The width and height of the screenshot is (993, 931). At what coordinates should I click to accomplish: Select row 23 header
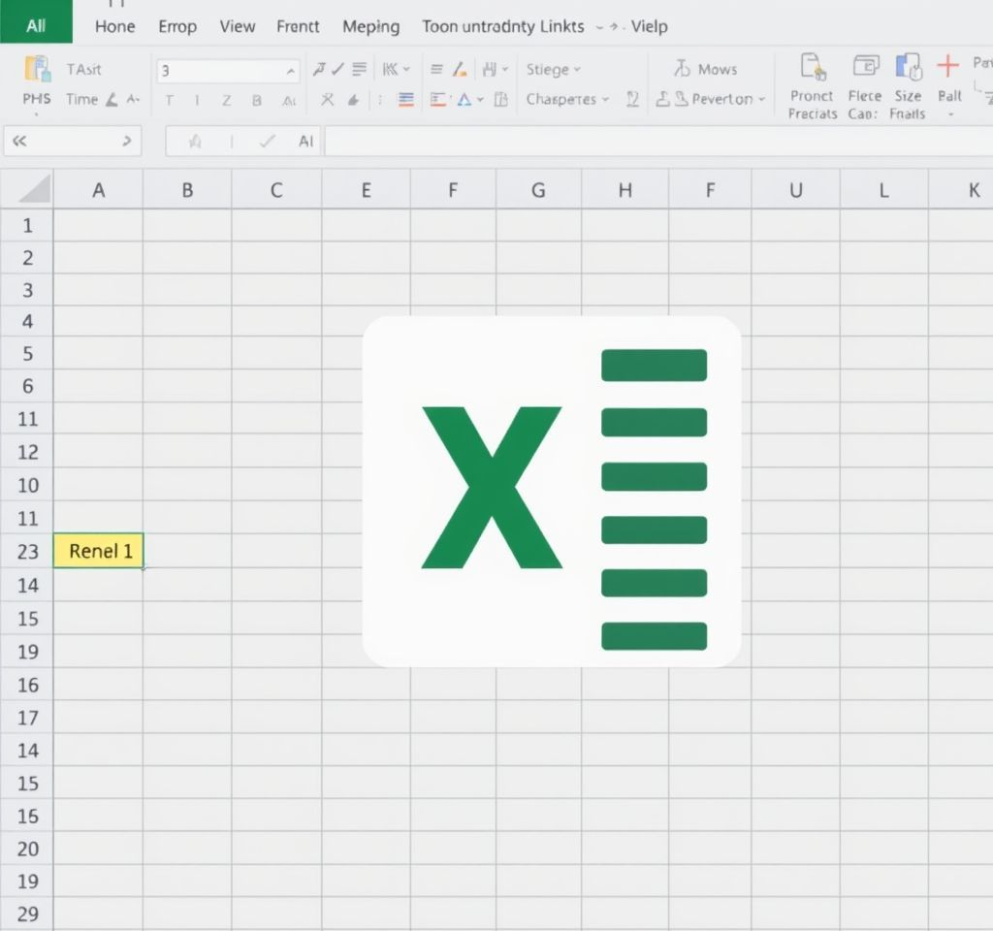click(27, 551)
